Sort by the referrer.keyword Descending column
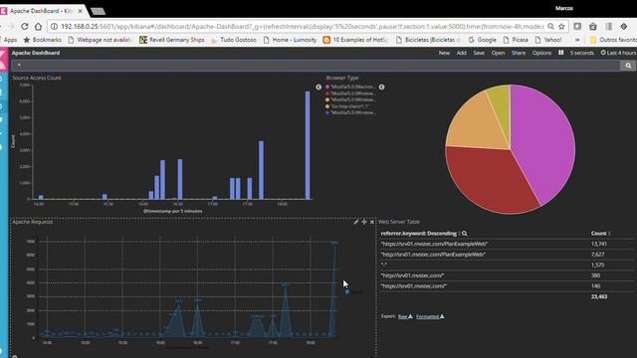Viewport: 637px width, 358px height. tap(418, 234)
